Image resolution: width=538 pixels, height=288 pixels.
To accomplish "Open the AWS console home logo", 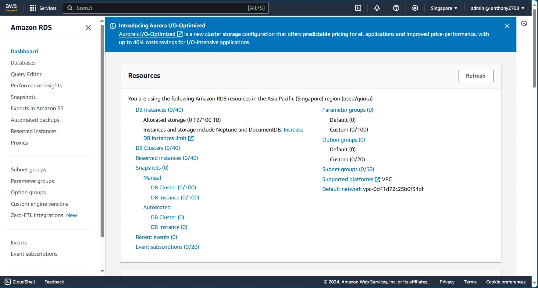I will pyautogui.click(x=11, y=8).
